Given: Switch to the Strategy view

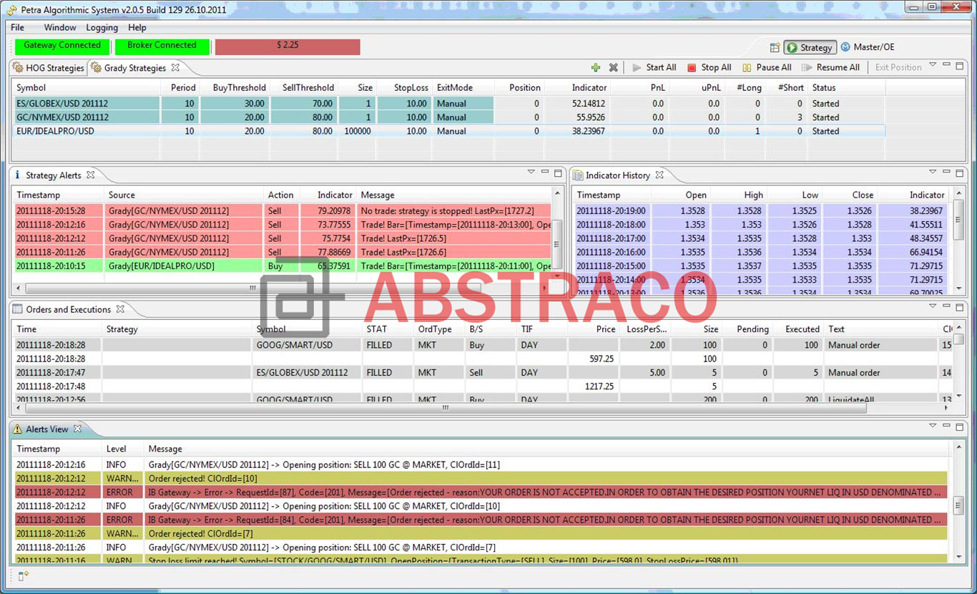Looking at the screenshot, I should pos(810,47).
